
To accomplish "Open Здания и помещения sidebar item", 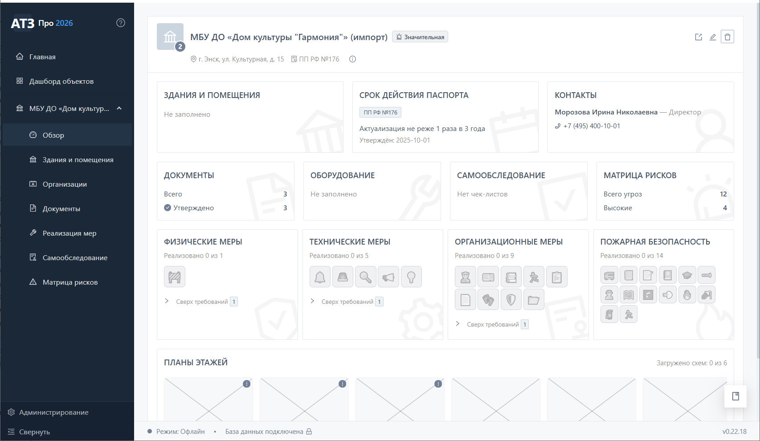I will [x=67, y=159].
